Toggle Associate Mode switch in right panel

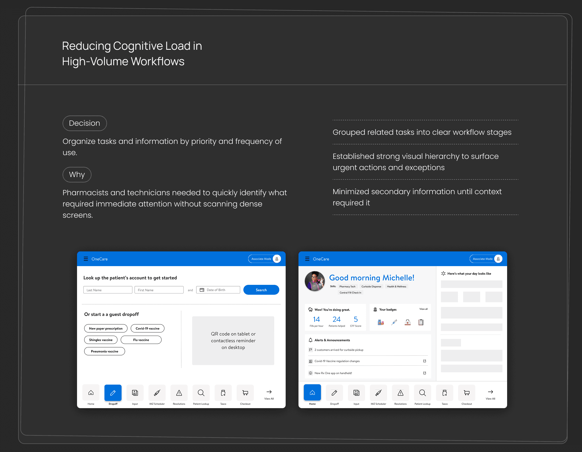click(x=486, y=259)
